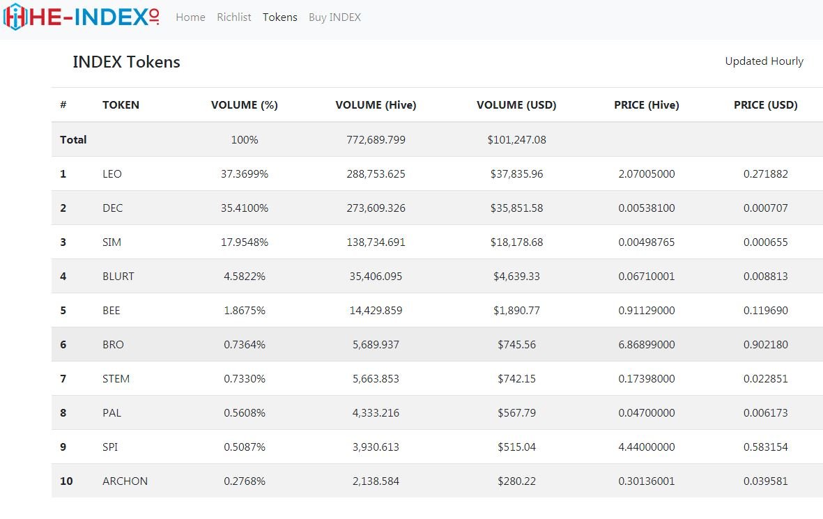823x519 pixels.
Task: Select the DEC token name
Action: pyautogui.click(x=112, y=208)
